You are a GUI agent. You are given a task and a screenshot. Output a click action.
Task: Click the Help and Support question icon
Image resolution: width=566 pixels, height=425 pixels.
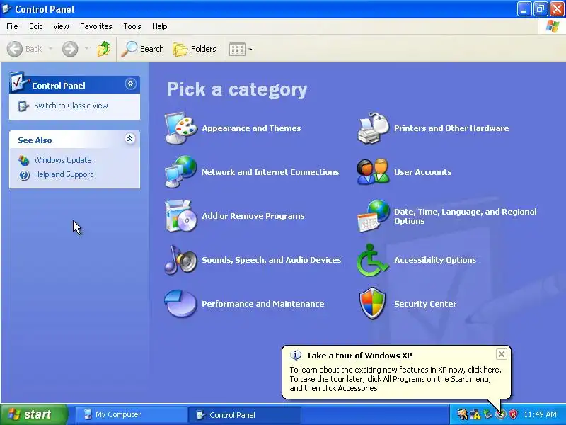(24, 175)
